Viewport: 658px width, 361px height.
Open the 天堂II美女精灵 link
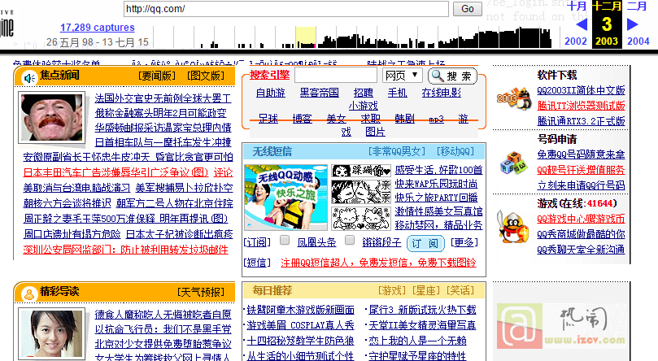[x=422, y=325]
